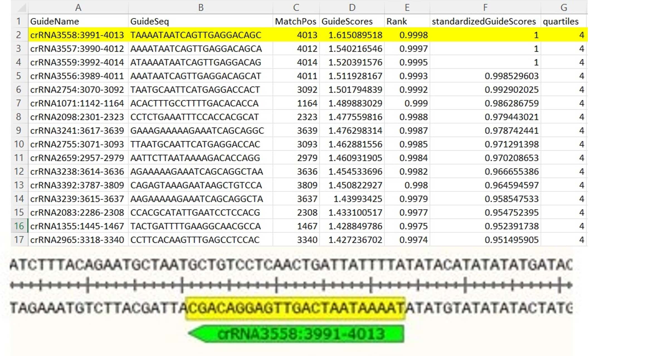Select Rank value 0.9982
Screen dimensions: 665x356
(407, 171)
